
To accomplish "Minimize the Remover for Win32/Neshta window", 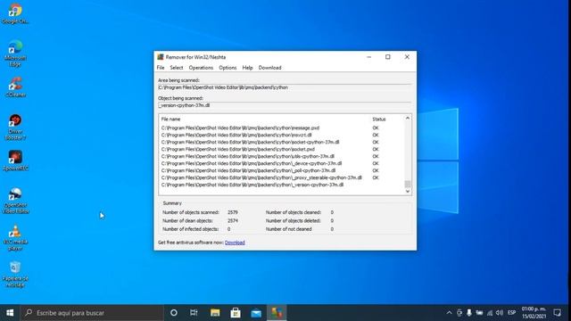I will 368,57.
